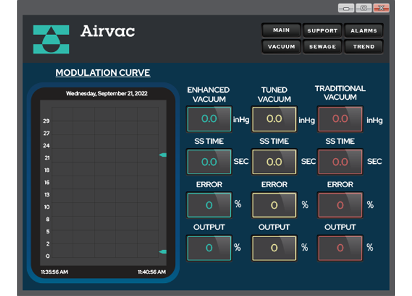Click the upper teal marker on chart
Screen dimensions: 412x296
163,155
